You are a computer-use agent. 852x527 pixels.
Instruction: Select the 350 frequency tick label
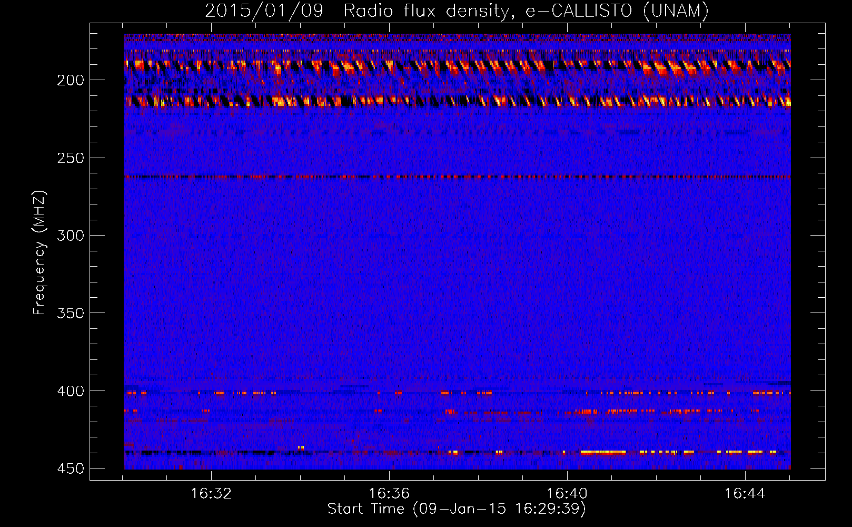tap(71, 313)
